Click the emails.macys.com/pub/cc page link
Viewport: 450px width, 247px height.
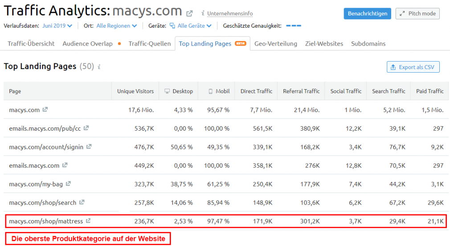45,128
